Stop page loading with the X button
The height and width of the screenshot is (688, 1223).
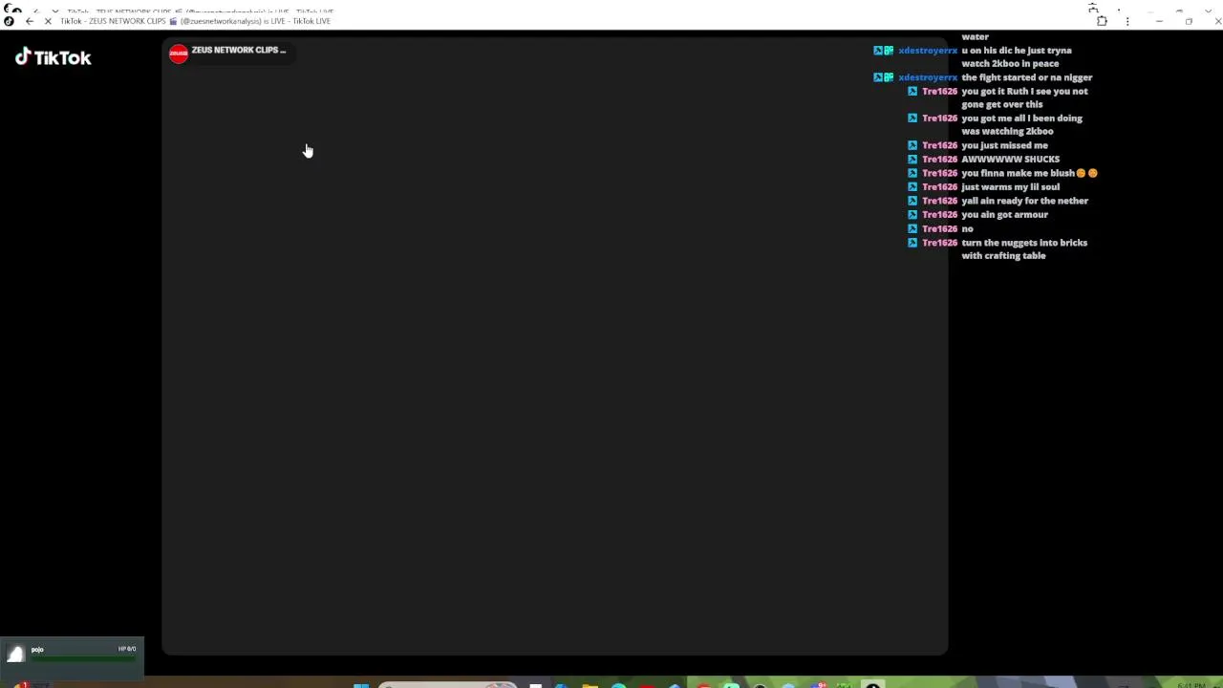[x=47, y=21]
